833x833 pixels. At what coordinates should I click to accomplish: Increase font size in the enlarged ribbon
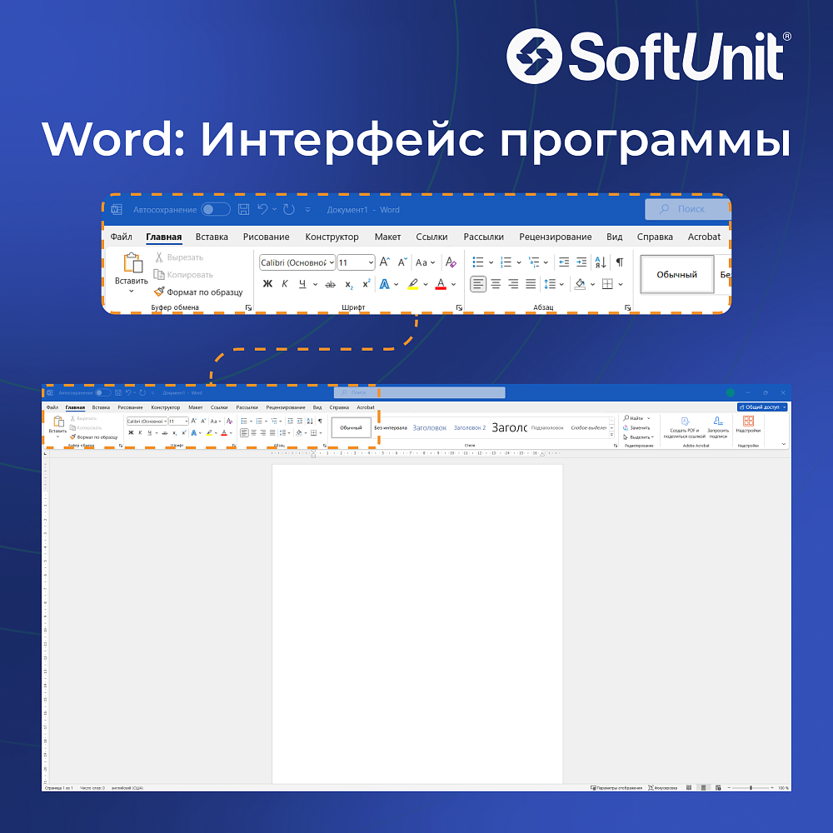click(385, 262)
